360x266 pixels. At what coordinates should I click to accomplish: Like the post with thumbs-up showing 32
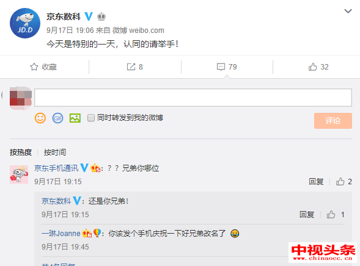click(x=318, y=67)
